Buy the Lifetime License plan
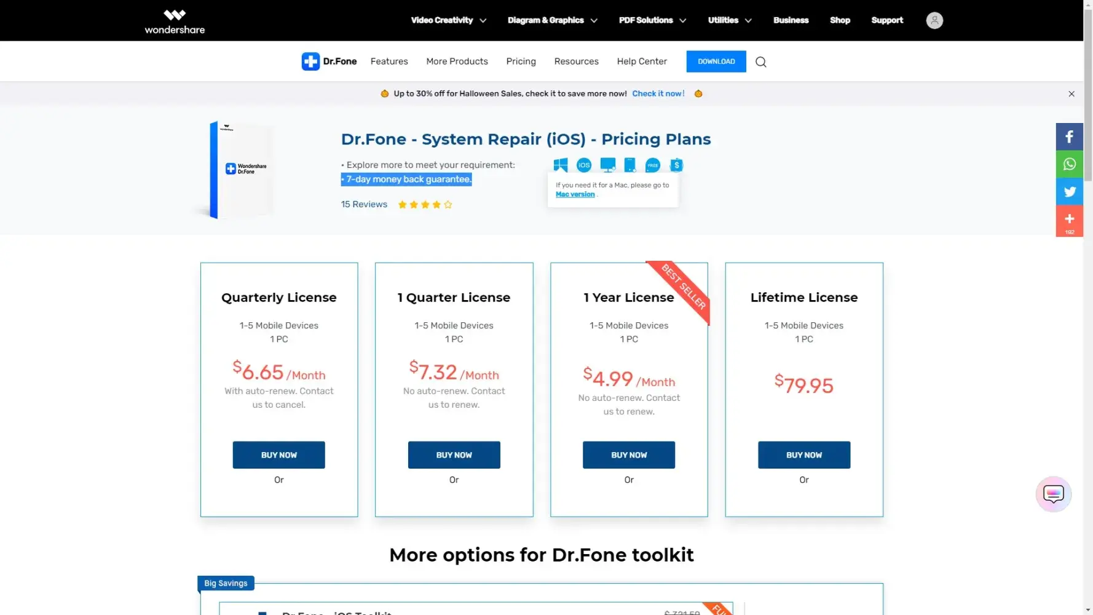 click(804, 455)
